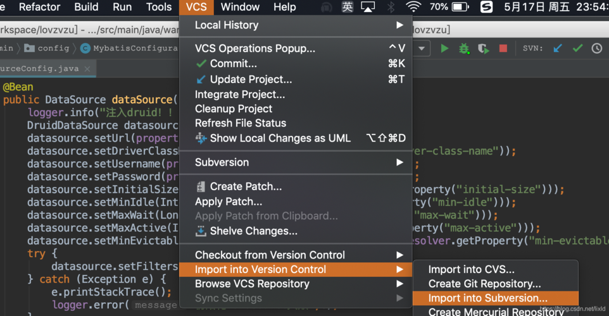Choose Create Git Repository
The image size is (609, 316).
click(496, 284)
